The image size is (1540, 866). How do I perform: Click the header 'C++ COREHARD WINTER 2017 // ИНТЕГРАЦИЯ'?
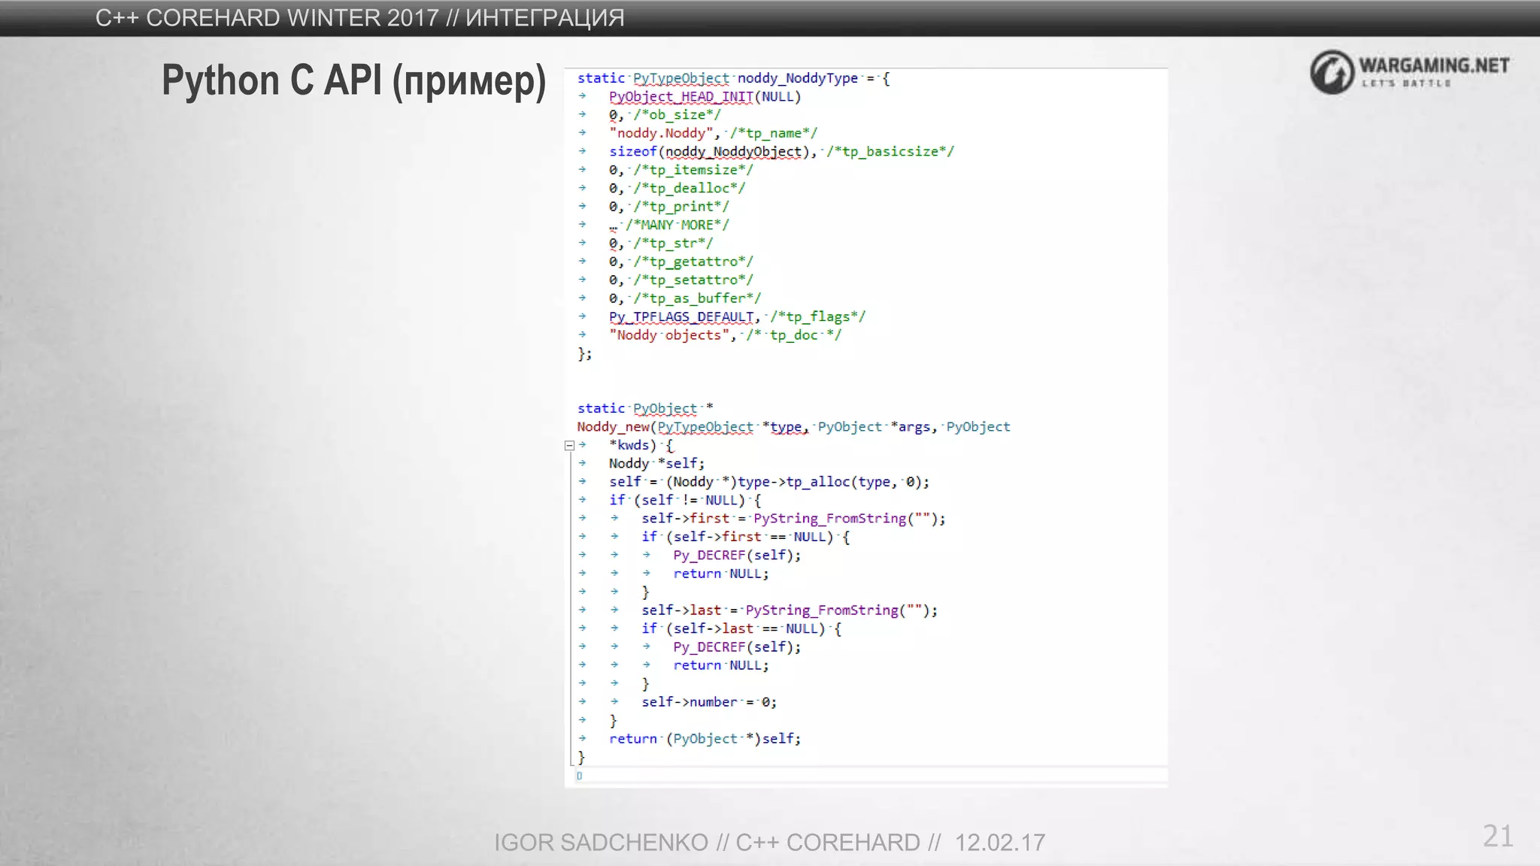[x=359, y=17]
